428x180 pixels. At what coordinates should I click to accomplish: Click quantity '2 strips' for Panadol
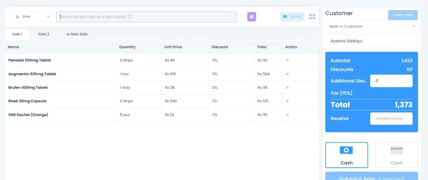[x=126, y=60]
